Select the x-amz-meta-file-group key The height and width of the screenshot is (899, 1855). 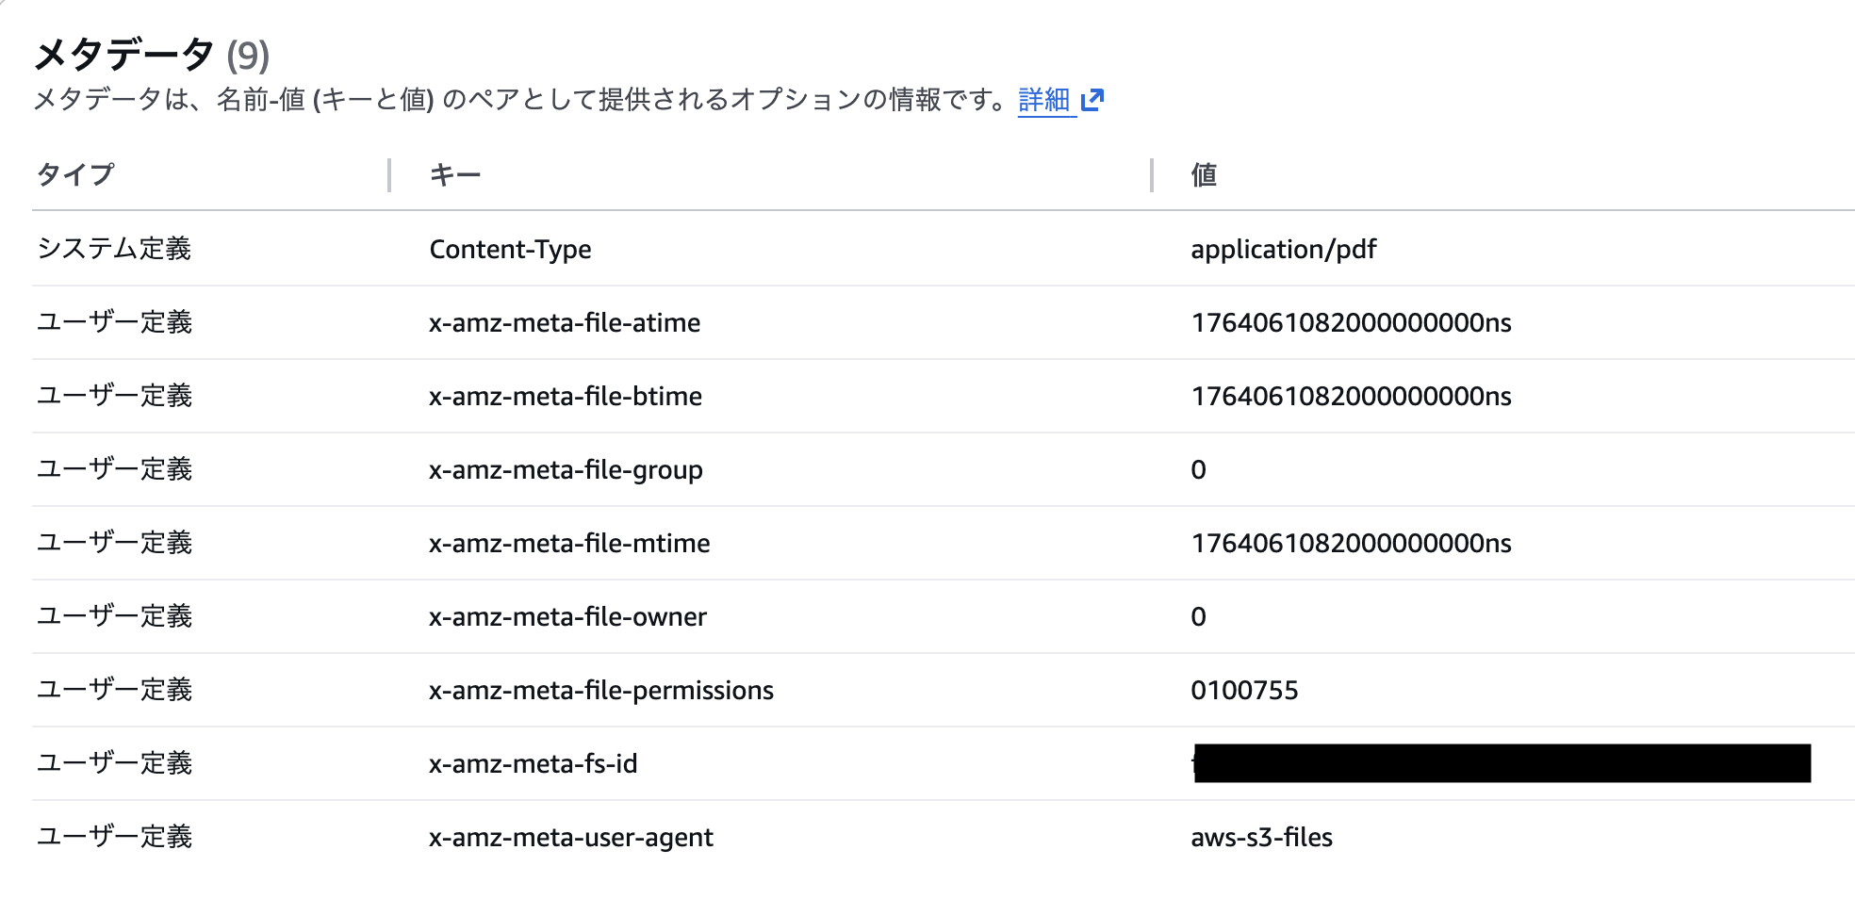point(566,470)
